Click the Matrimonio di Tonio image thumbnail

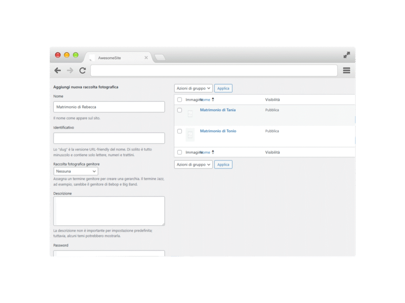point(190,135)
